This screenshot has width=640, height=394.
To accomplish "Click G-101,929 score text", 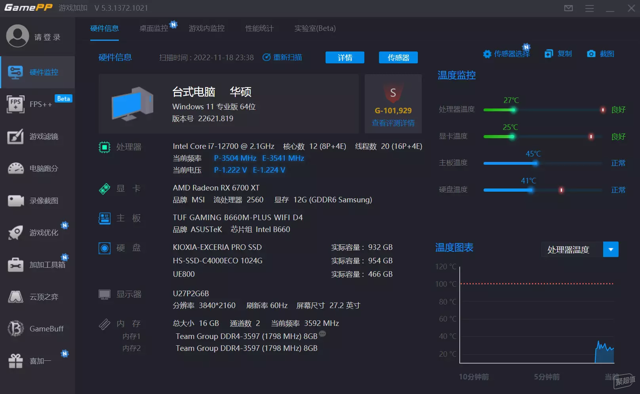I will (x=393, y=111).
